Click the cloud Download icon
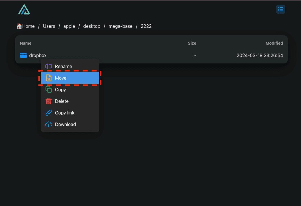Viewport: 301px width, 206px height. coord(49,124)
